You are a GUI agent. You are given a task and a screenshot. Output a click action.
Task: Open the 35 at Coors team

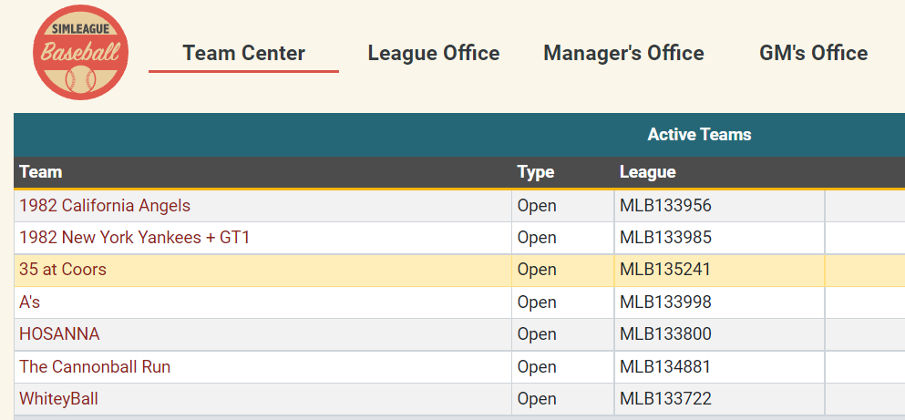tap(63, 270)
